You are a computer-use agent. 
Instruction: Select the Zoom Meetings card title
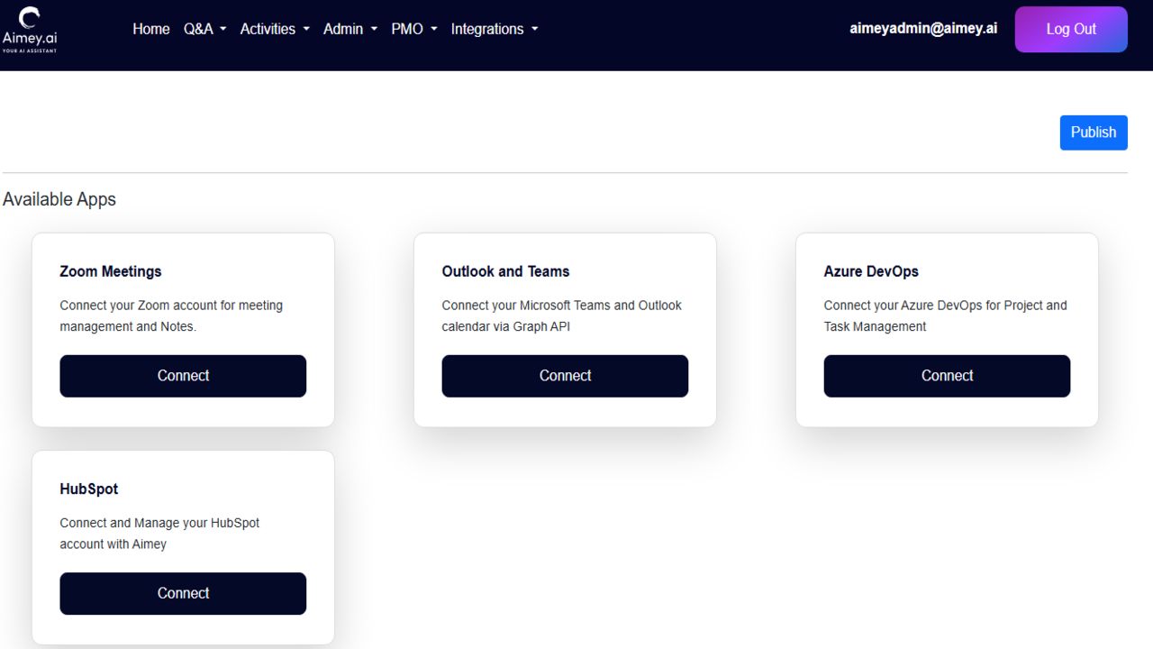pyautogui.click(x=111, y=271)
